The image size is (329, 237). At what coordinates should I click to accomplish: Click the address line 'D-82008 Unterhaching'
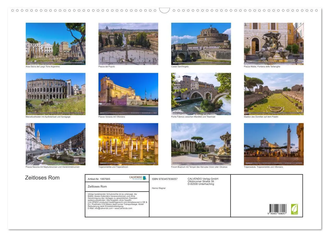click(x=201, y=184)
